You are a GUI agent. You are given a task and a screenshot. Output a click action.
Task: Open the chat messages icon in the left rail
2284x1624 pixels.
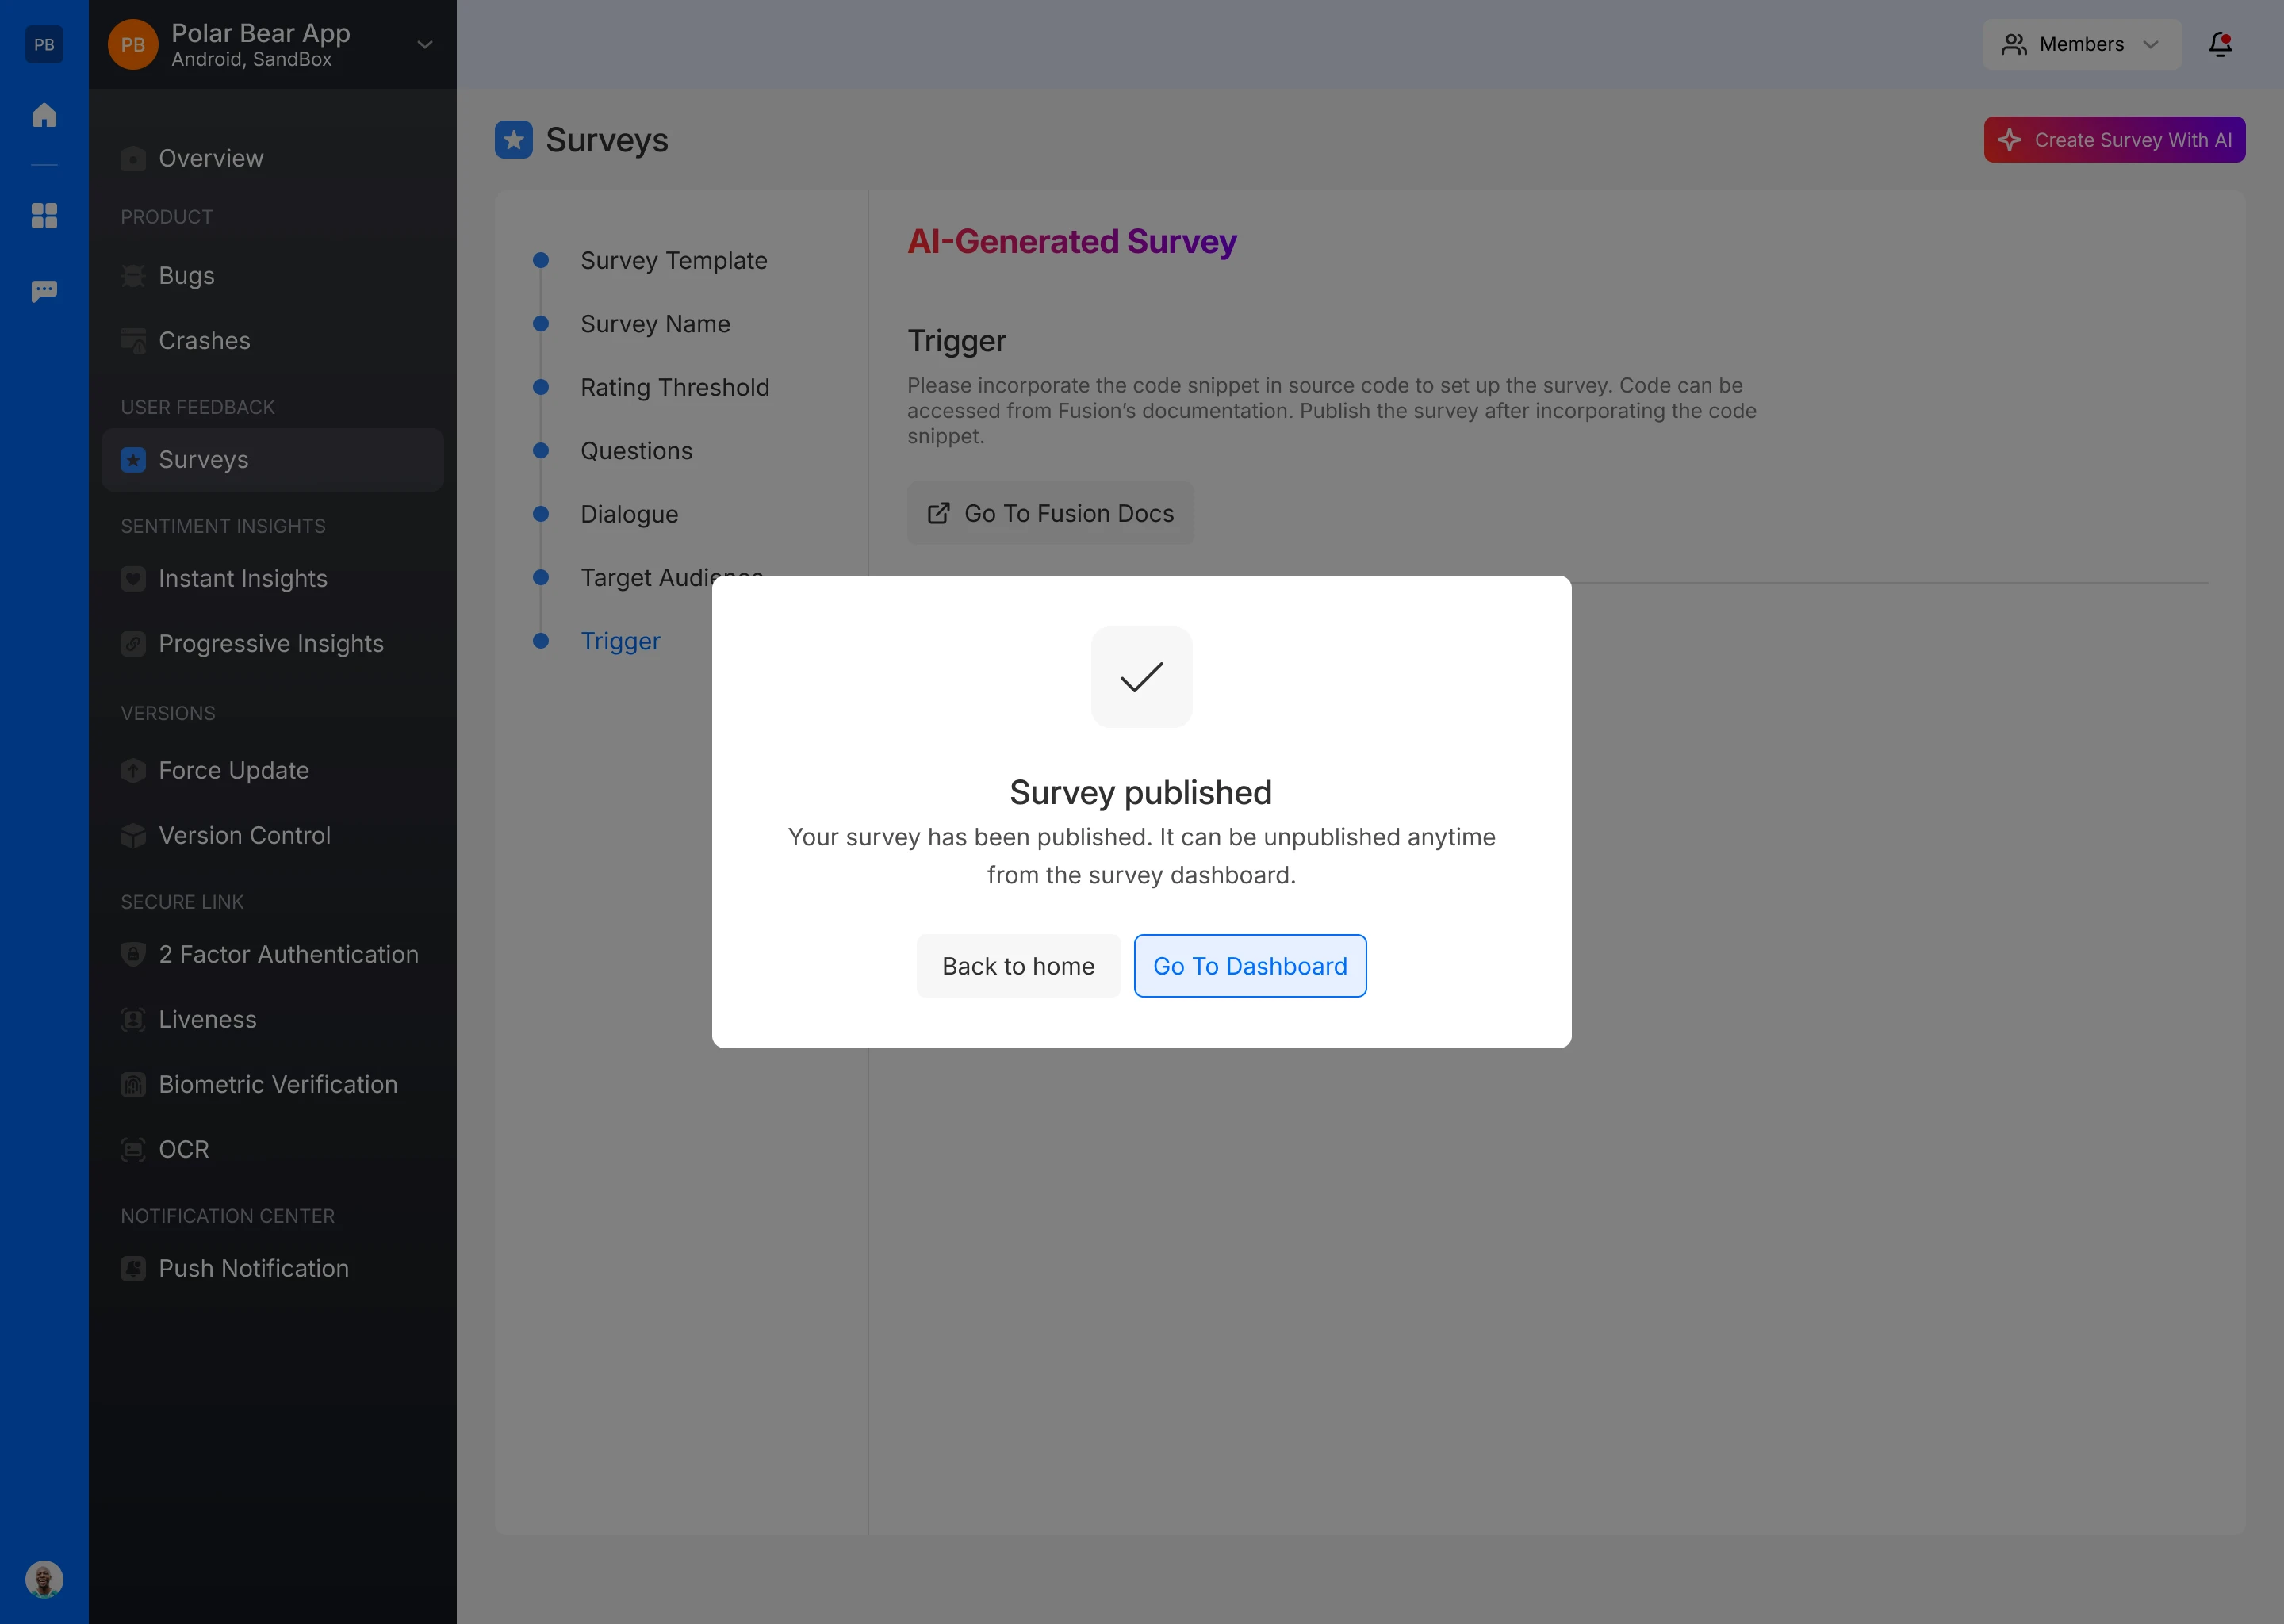[x=44, y=291]
